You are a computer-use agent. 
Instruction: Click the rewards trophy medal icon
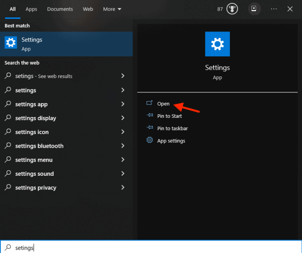click(x=232, y=9)
